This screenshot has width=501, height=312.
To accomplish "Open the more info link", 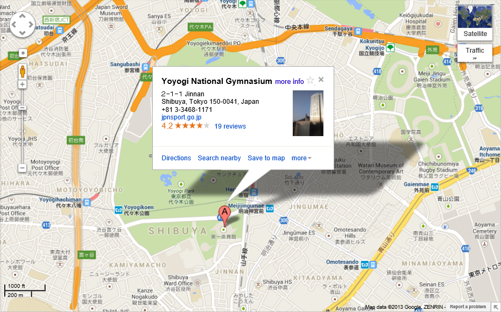I will [290, 81].
